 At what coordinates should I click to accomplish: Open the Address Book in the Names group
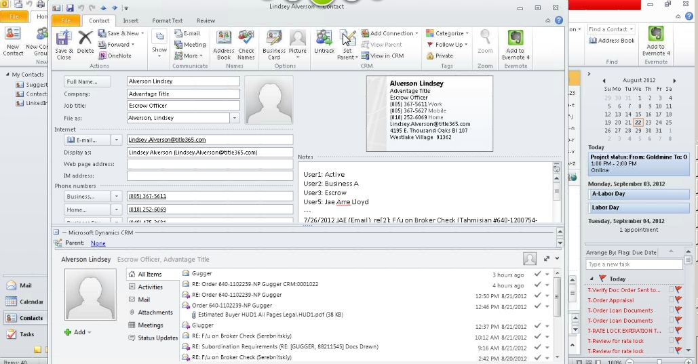pos(224,43)
